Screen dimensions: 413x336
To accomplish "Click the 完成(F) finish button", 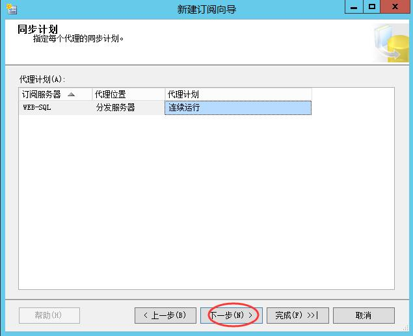I will pos(297,315).
